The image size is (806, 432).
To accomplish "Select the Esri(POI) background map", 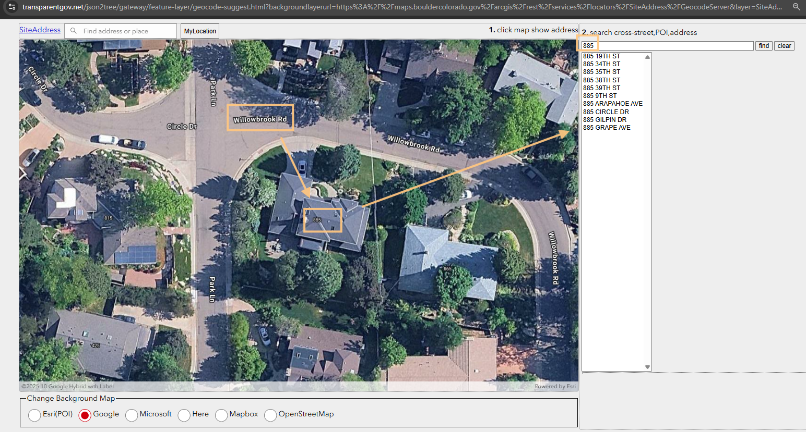I will [34, 415].
